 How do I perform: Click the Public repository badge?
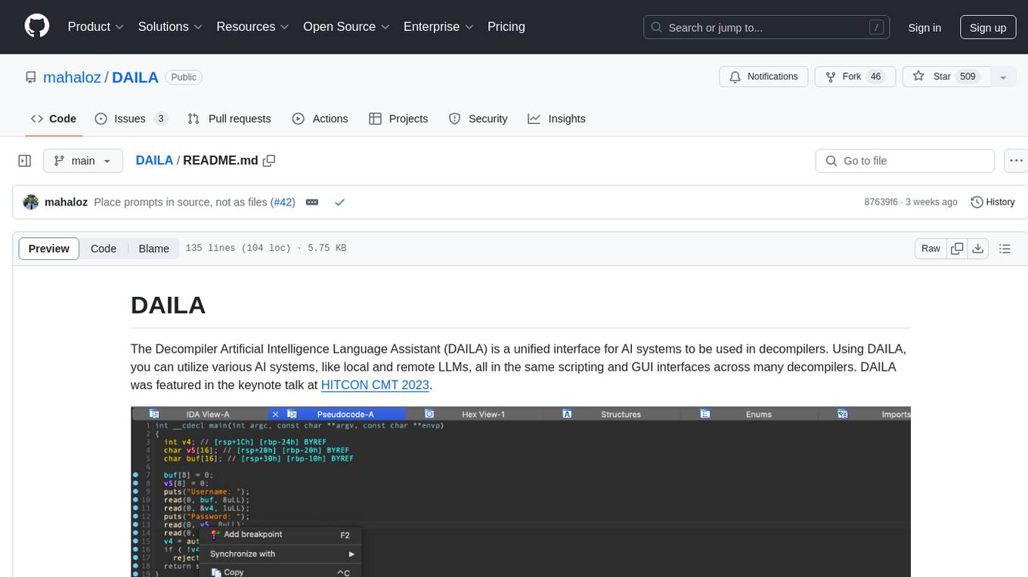[184, 77]
